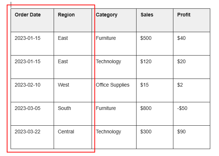The height and width of the screenshot is (156, 219).
Task: Click the 2023-03-05 date cell
Action: 27,109
